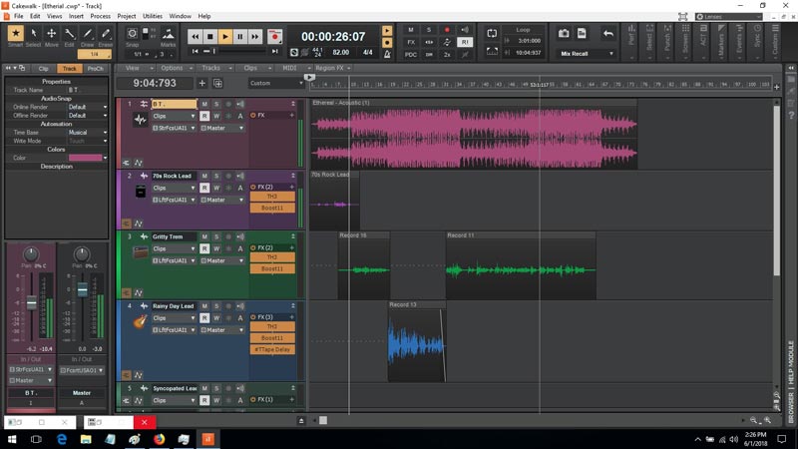The width and height of the screenshot is (798, 449).
Task: Select the Record 13 blue clip
Action: (x=417, y=341)
